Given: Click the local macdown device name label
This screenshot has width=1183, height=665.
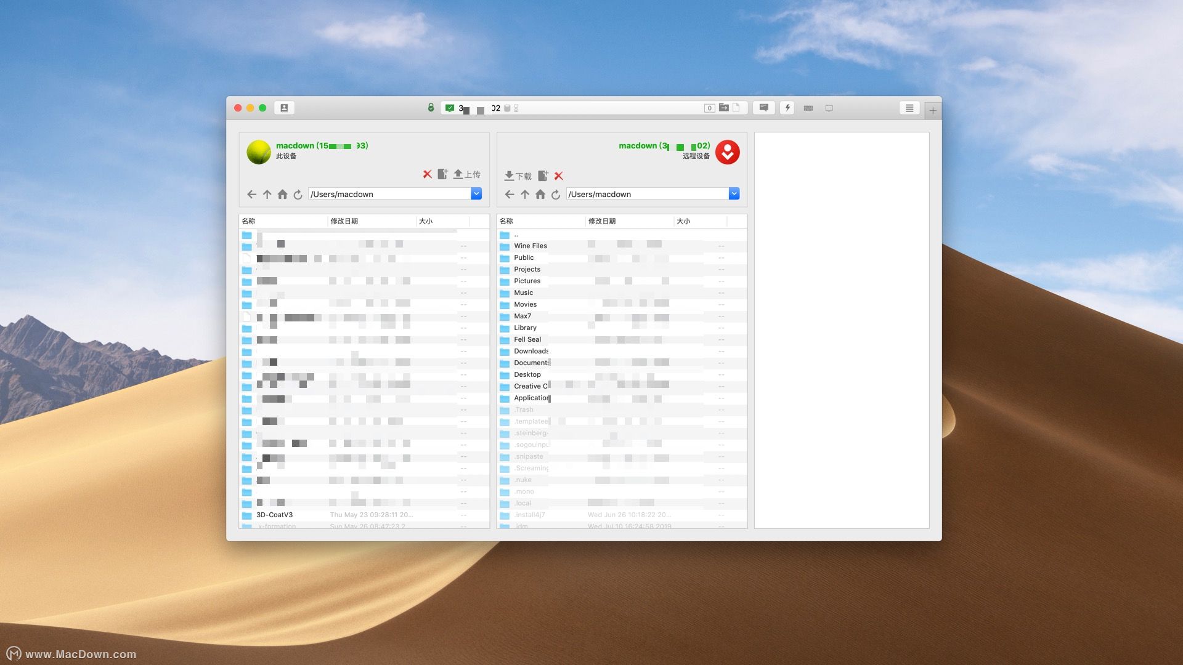Looking at the screenshot, I should coord(322,146).
